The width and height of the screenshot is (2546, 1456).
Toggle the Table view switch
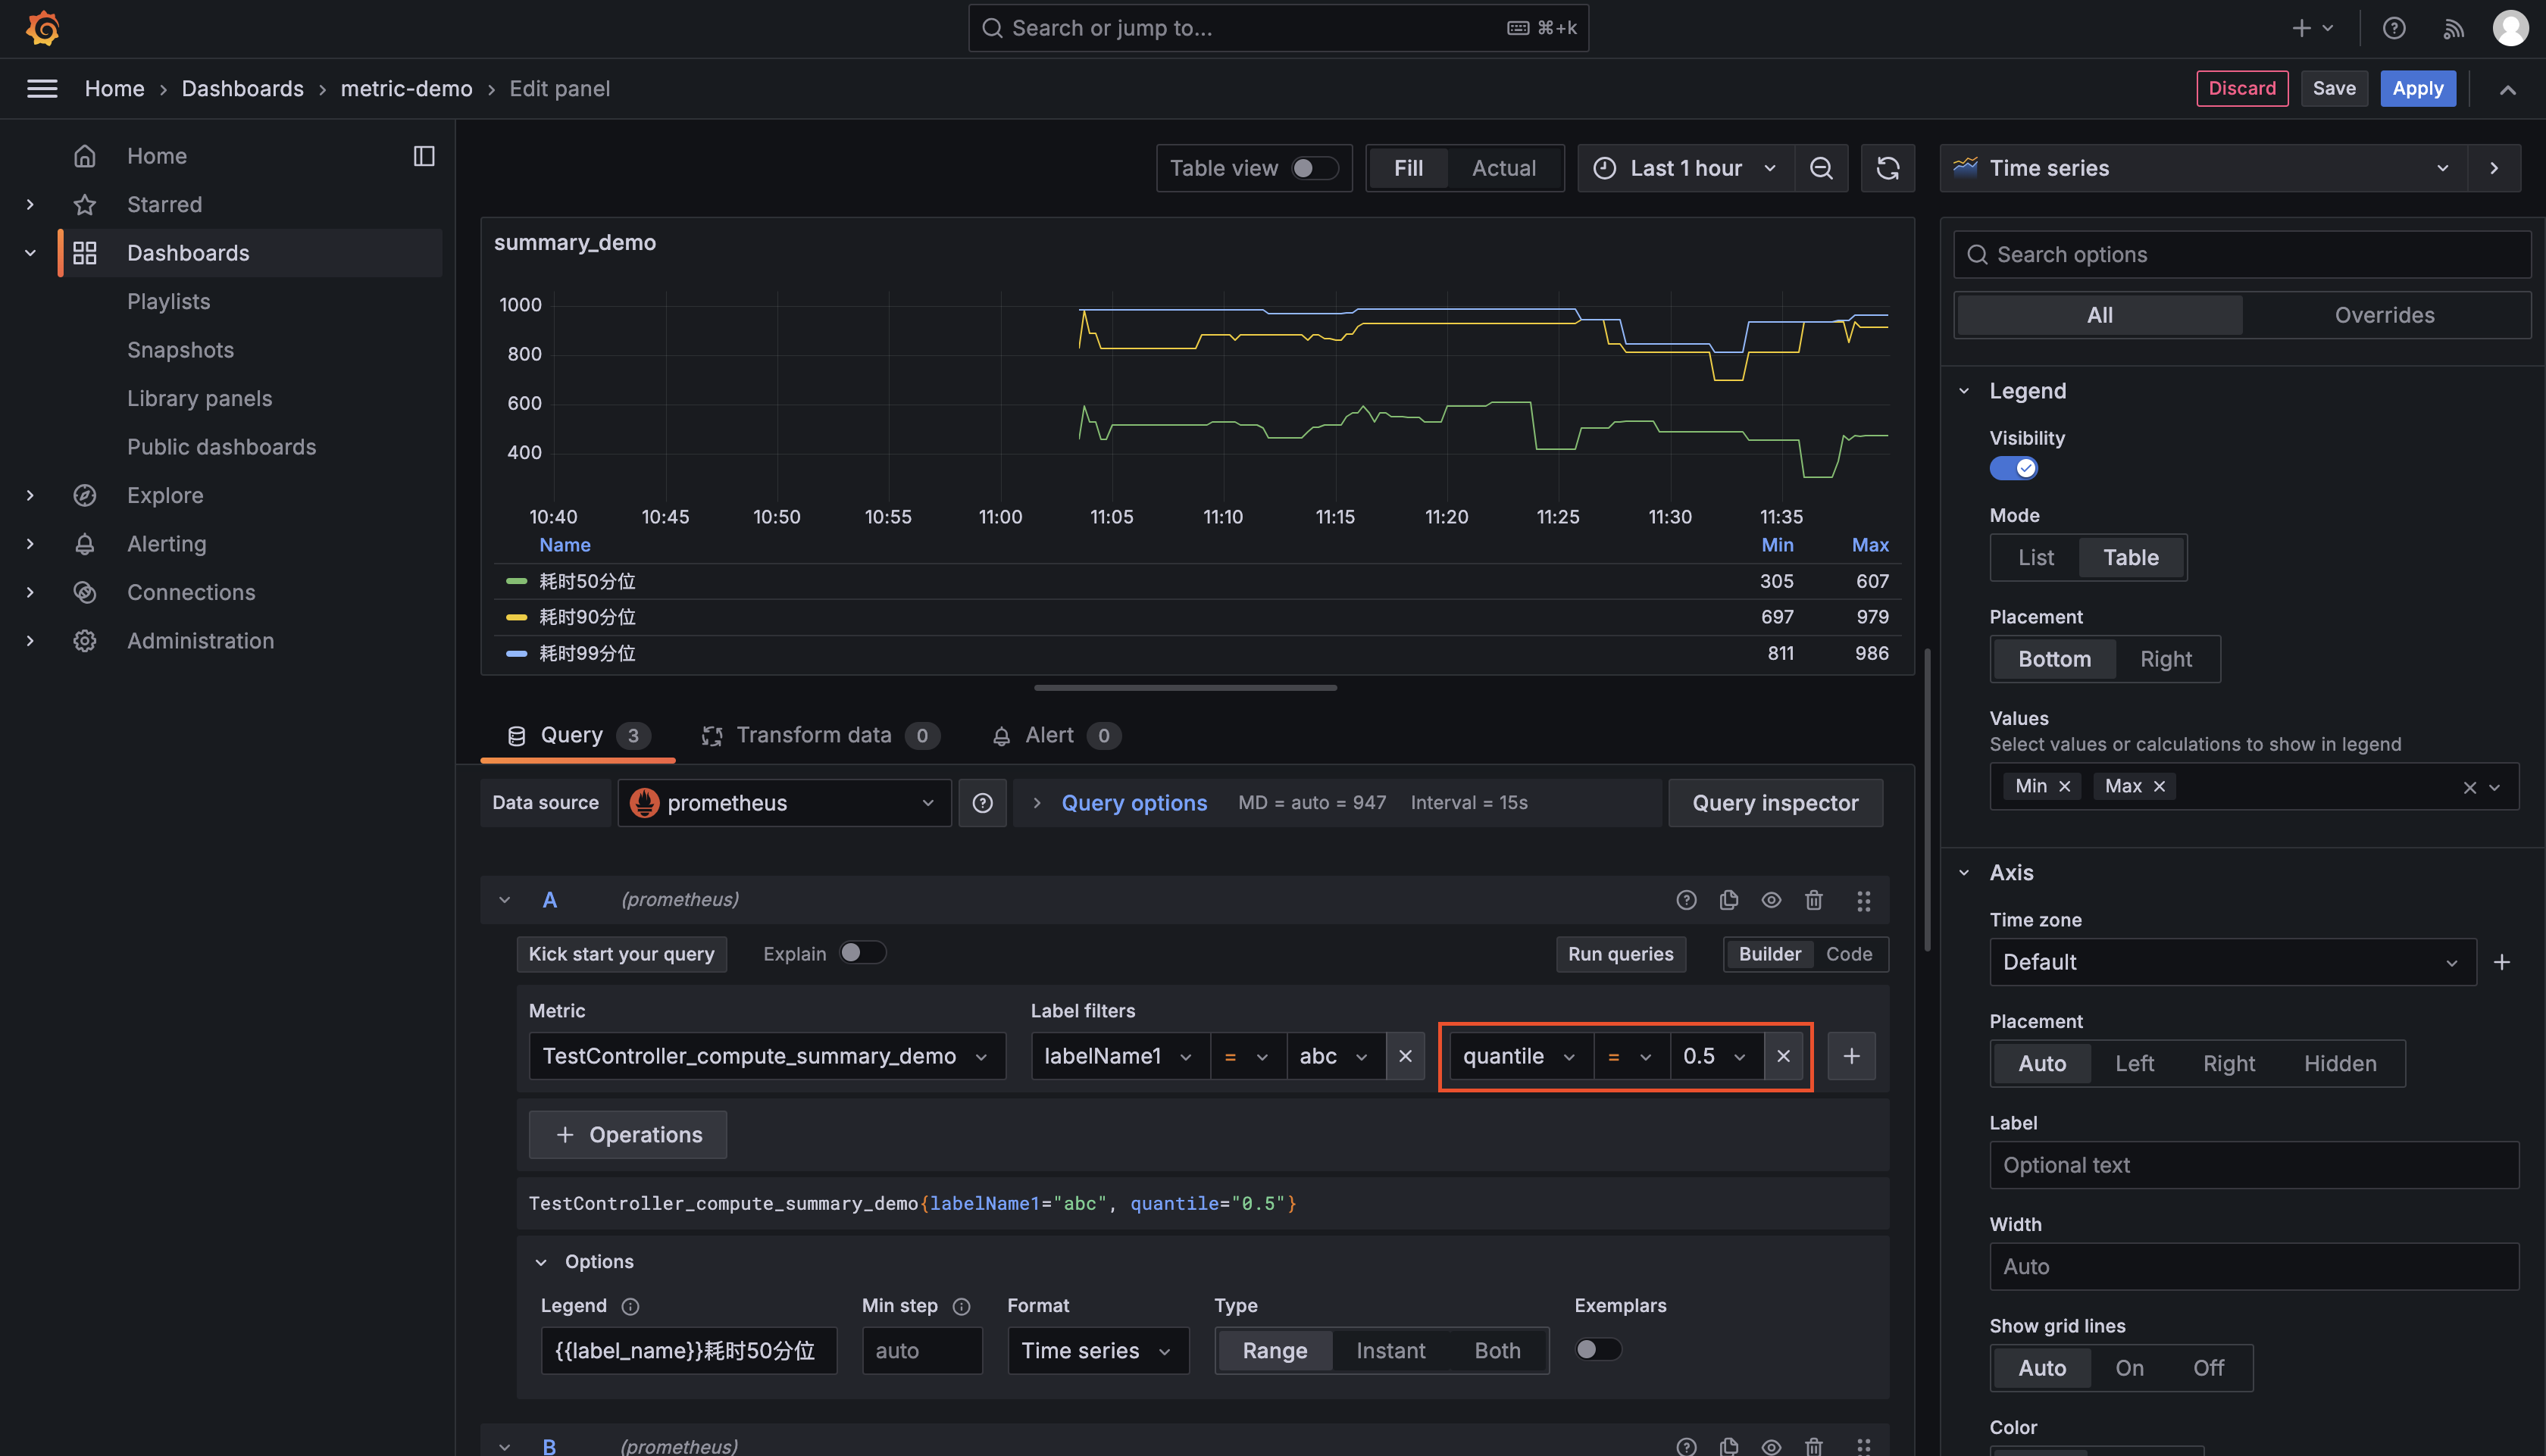click(x=1313, y=168)
